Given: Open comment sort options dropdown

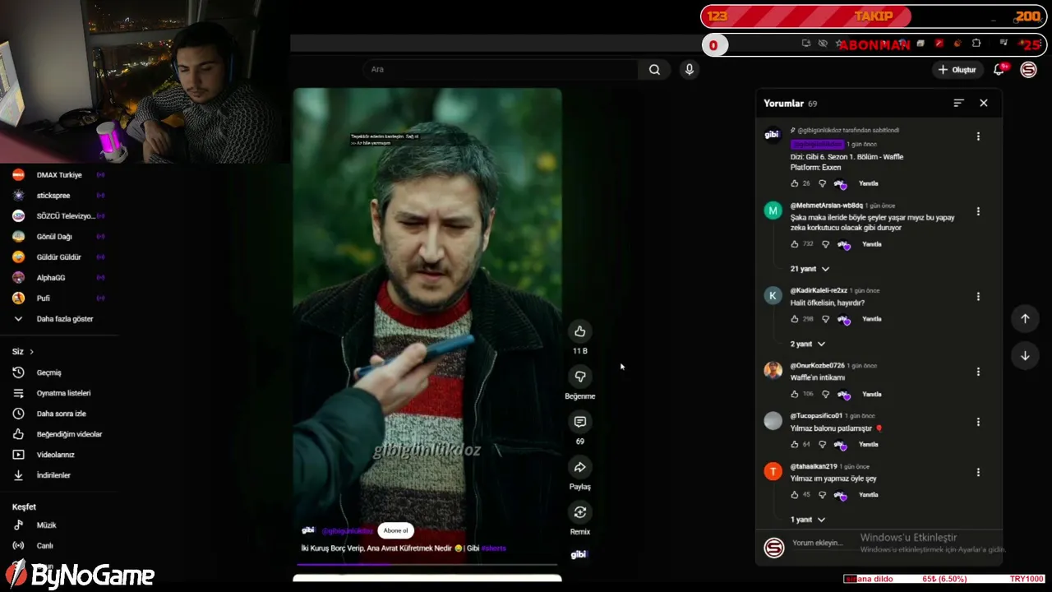Looking at the screenshot, I should [958, 103].
